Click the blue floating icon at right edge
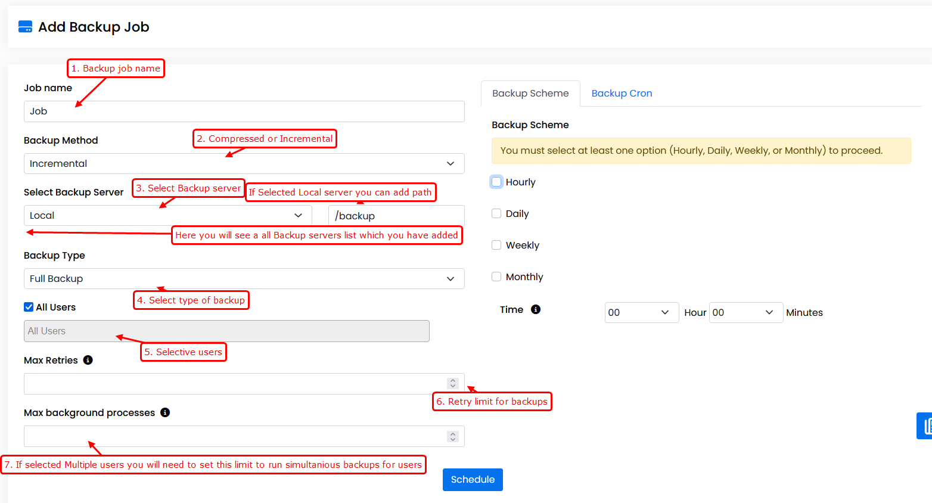The image size is (932, 503). point(925,426)
